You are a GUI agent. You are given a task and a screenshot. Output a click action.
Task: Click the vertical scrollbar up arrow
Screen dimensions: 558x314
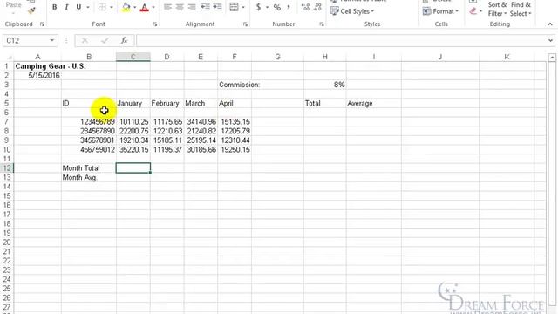point(552,58)
